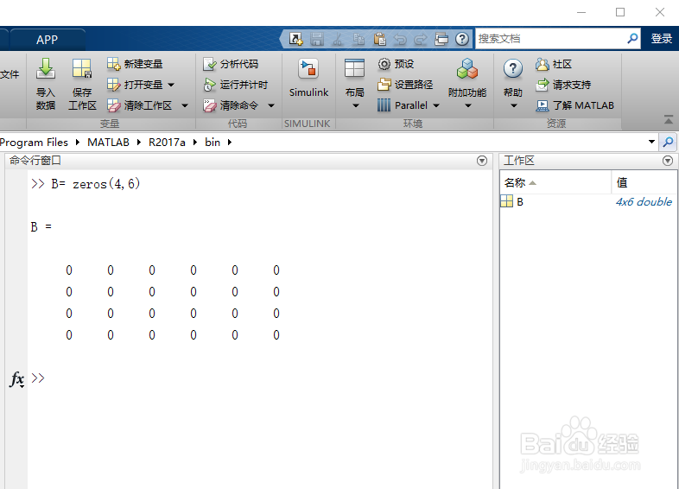
Task: Click the Save icon in quick access toolbar
Action: coord(317,39)
